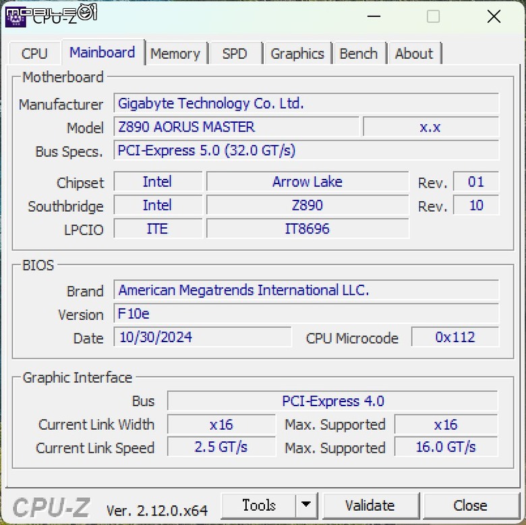Click the CPU-Z app icon in title bar
This screenshot has height=525, width=526.
(16, 17)
